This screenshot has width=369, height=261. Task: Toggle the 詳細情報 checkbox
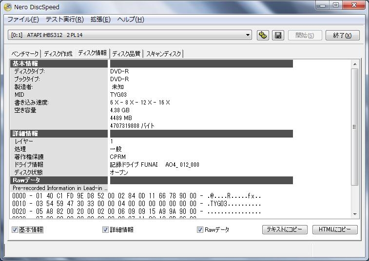tap(105, 229)
